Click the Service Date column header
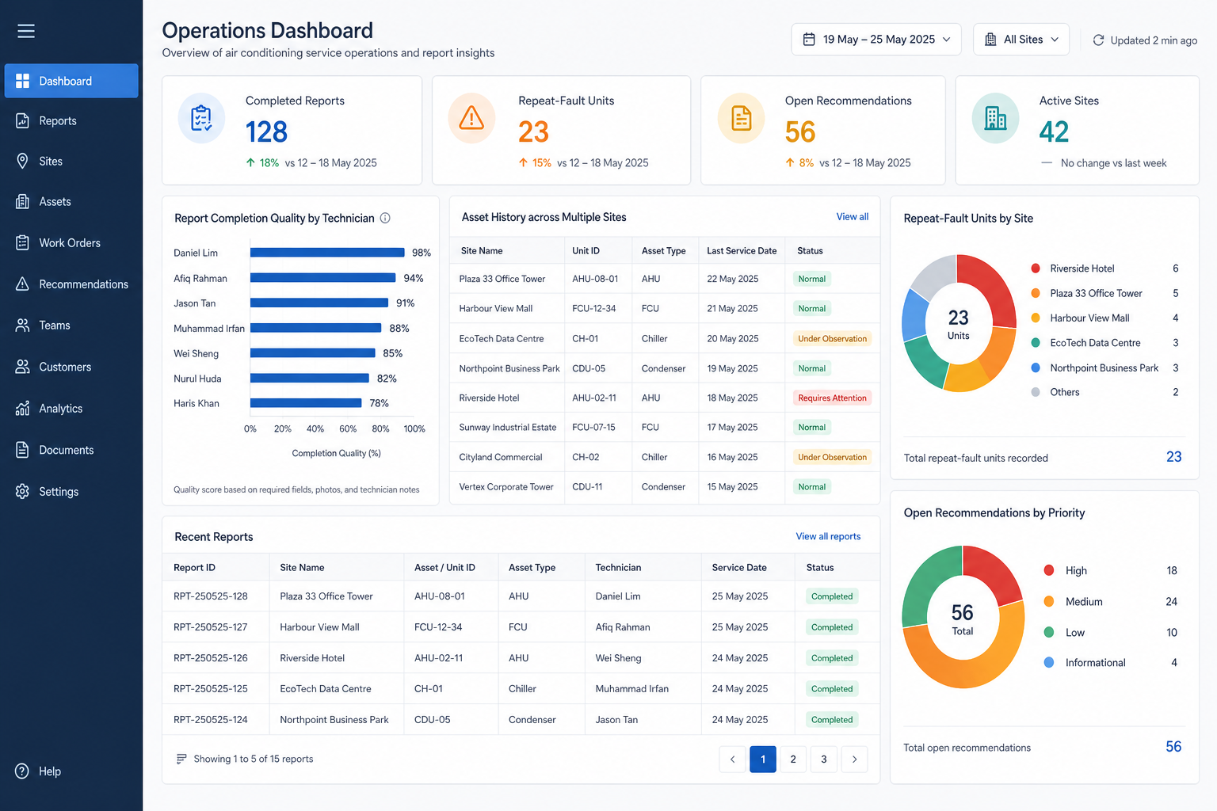 tap(739, 567)
